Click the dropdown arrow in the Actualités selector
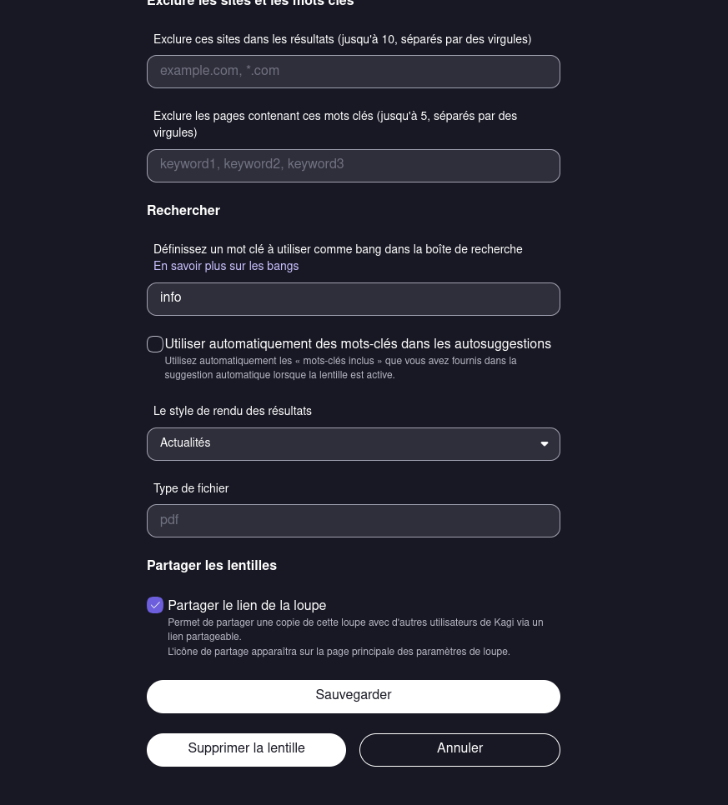Screen dimensions: 728x805 545,444
